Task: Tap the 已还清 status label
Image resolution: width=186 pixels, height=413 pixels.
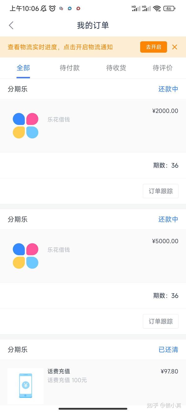Action: [168, 350]
